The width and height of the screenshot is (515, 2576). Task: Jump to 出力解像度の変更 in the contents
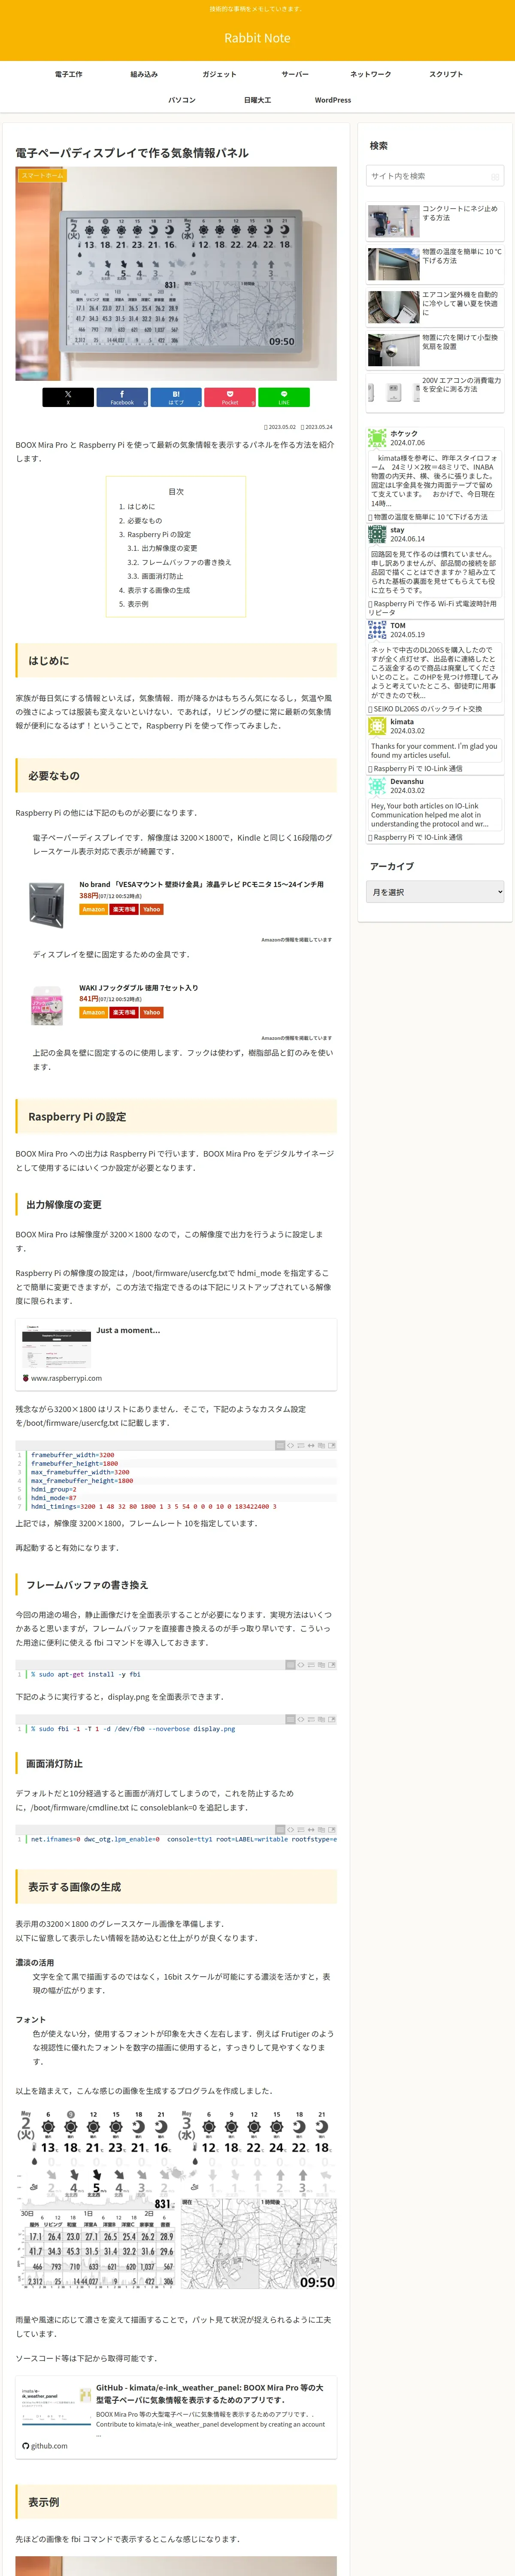pos(169,548)
